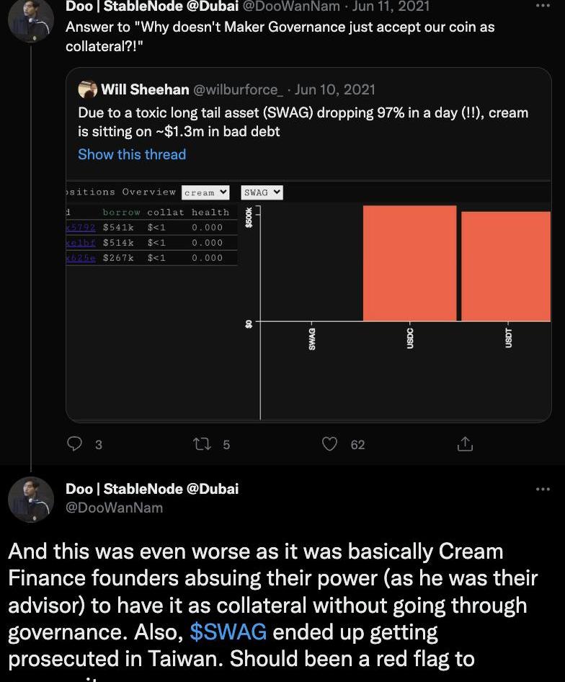Like the tweet with 62 likes
565x682 pixels.
point(329,444)
